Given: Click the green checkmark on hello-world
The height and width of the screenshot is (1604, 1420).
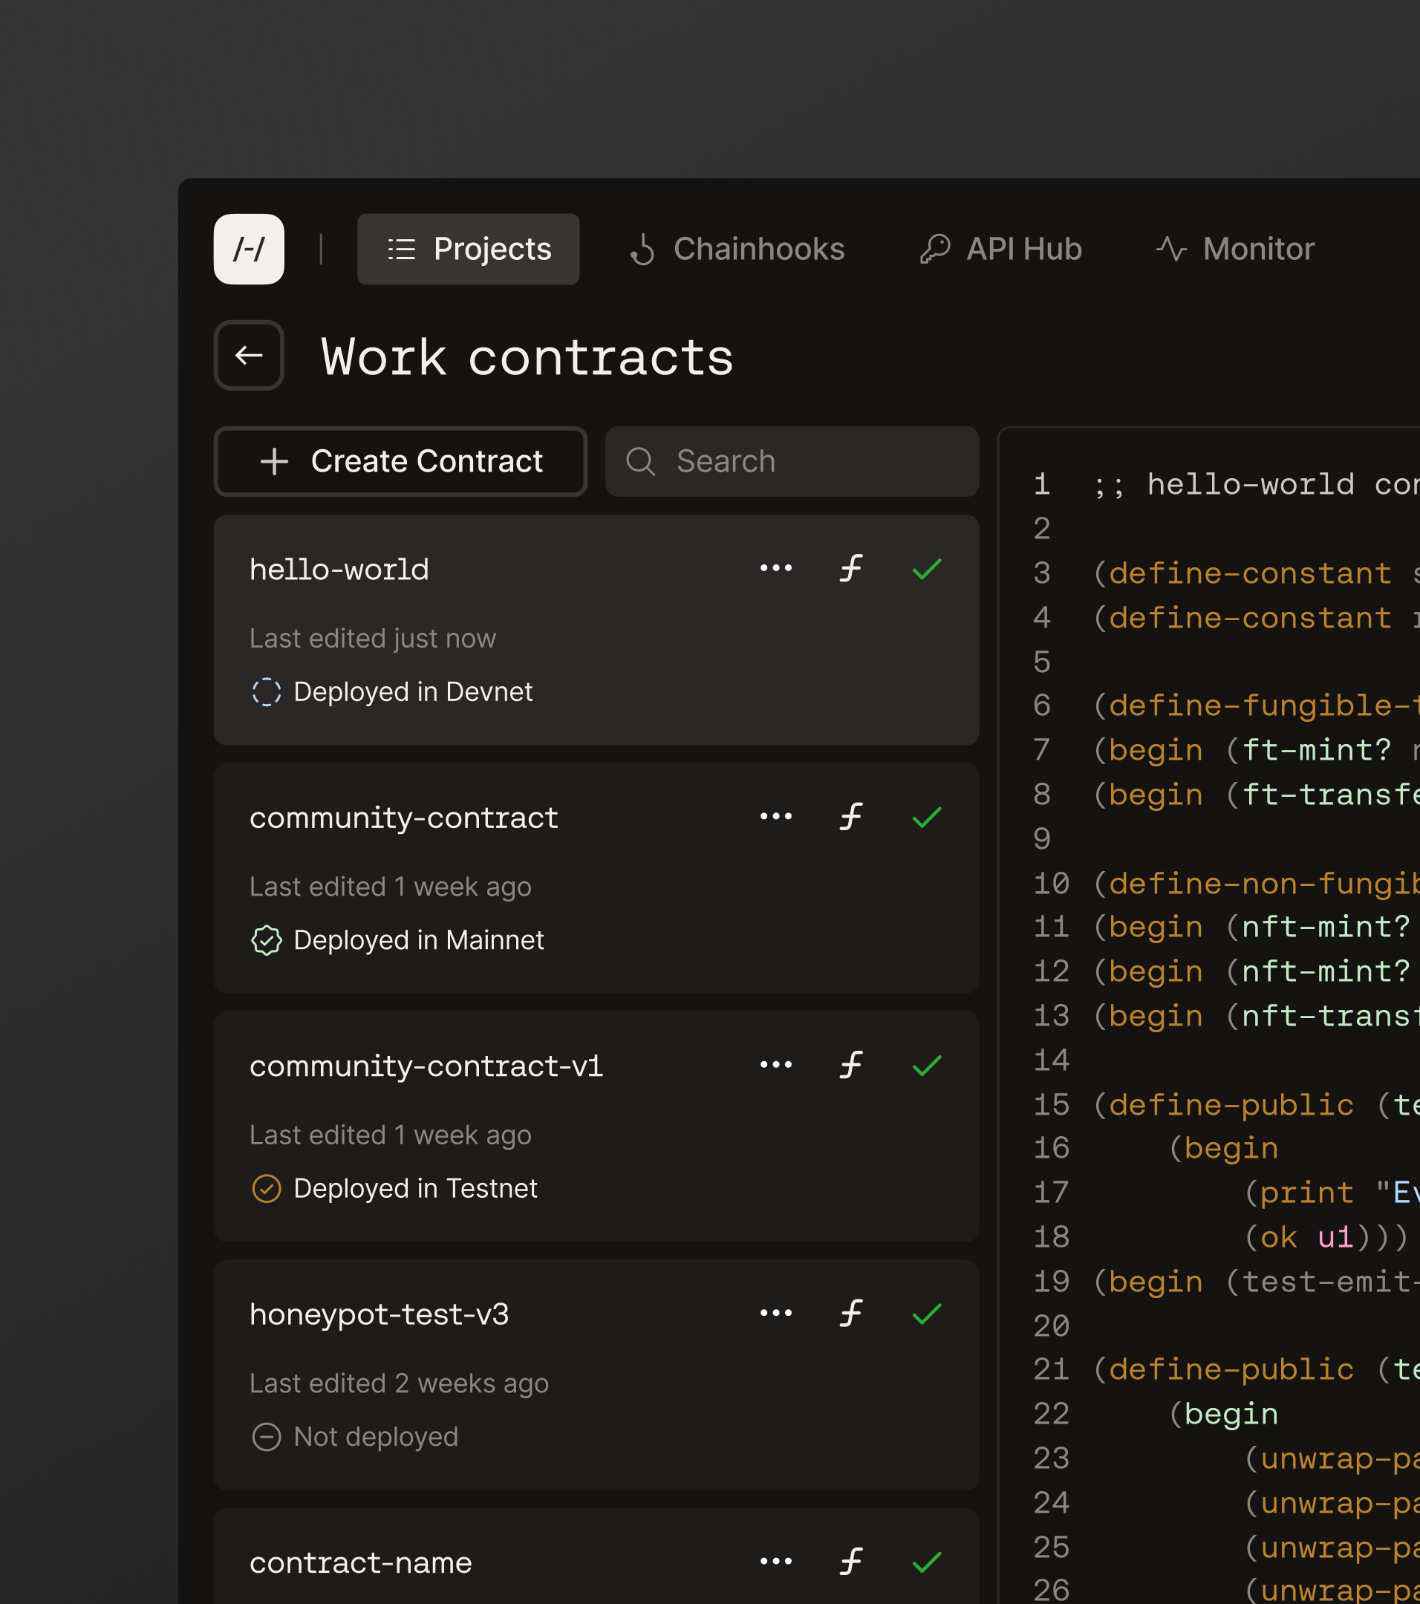Looking at the screenshot, I should click(x=927, y=569).
